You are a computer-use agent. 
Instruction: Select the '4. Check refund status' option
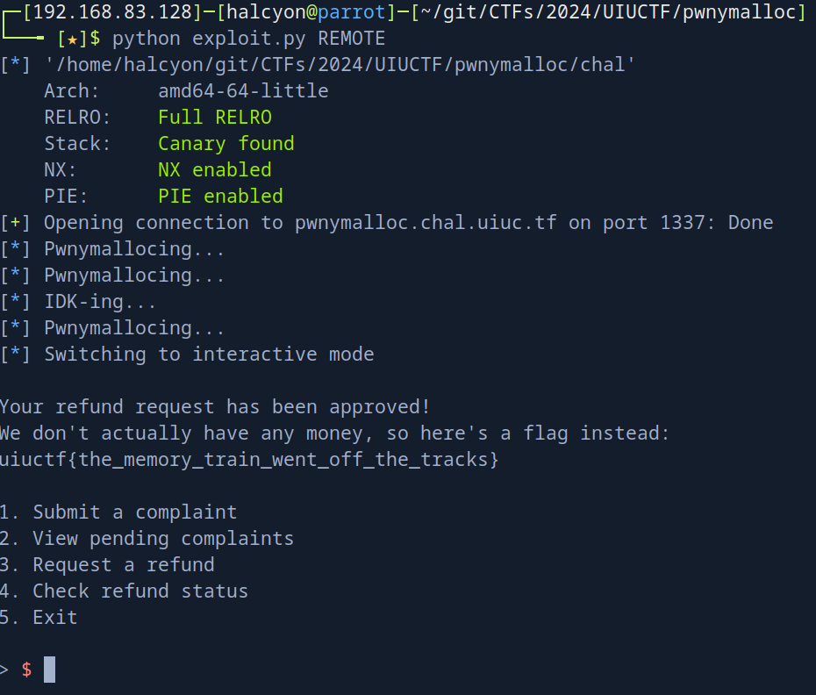[124, 591]
